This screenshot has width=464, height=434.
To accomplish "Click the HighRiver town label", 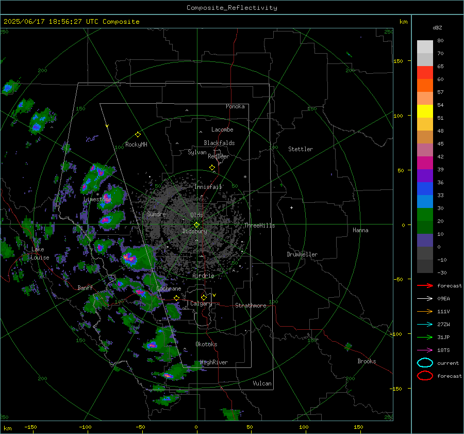I will (214, 362).
